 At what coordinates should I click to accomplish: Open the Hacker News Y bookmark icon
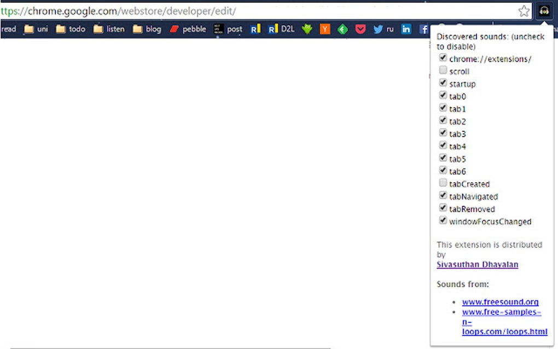324,29
